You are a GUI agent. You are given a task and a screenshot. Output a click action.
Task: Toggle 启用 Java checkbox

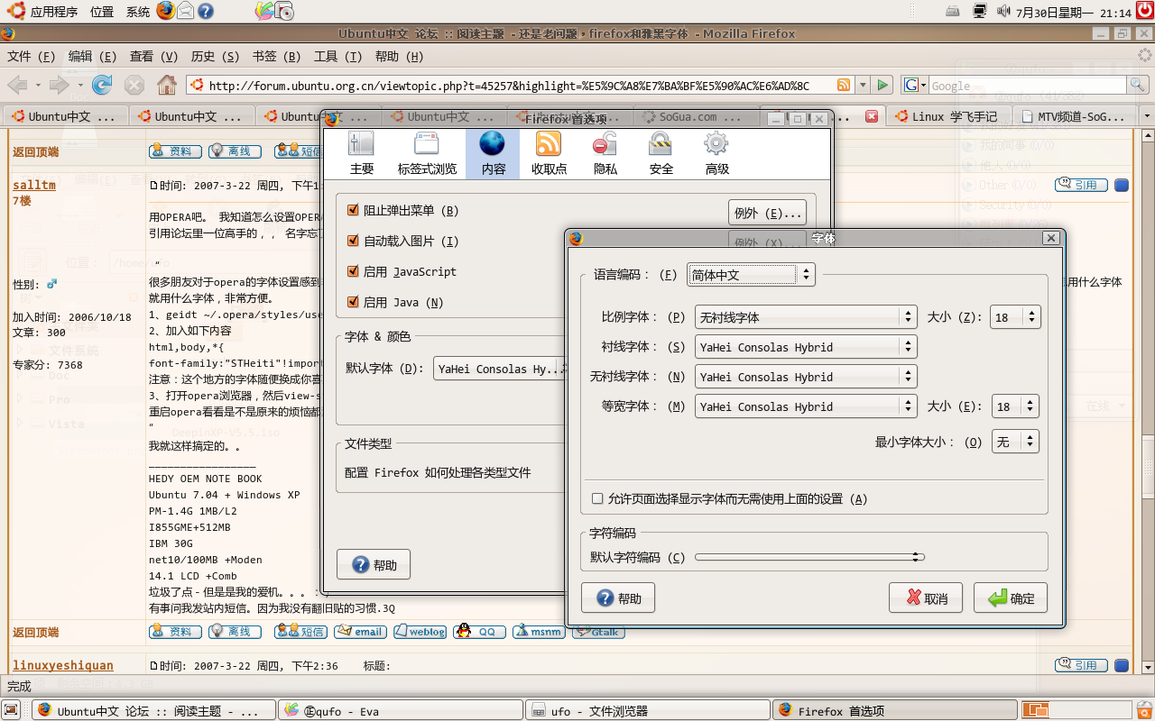pyautogui.click(x=353, y=302)
